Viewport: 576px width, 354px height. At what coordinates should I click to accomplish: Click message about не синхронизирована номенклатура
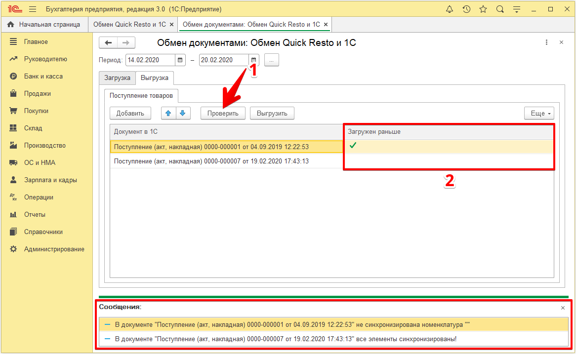(333, 324)
